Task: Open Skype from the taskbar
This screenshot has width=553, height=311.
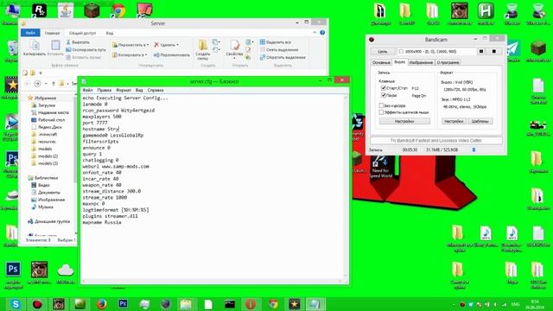Action: pos(16,304)
